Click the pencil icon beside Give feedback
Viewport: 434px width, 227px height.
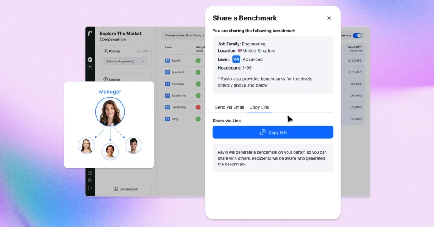[x=116, y=189]
